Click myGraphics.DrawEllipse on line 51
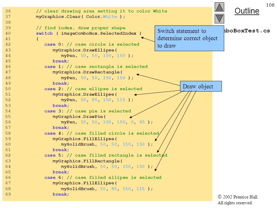277x208 pixels. coord(85,94)
